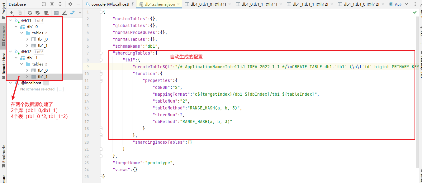The image size is (422, 183).
Task: Fold tb1 block at line 8
Action: [101, 60]
